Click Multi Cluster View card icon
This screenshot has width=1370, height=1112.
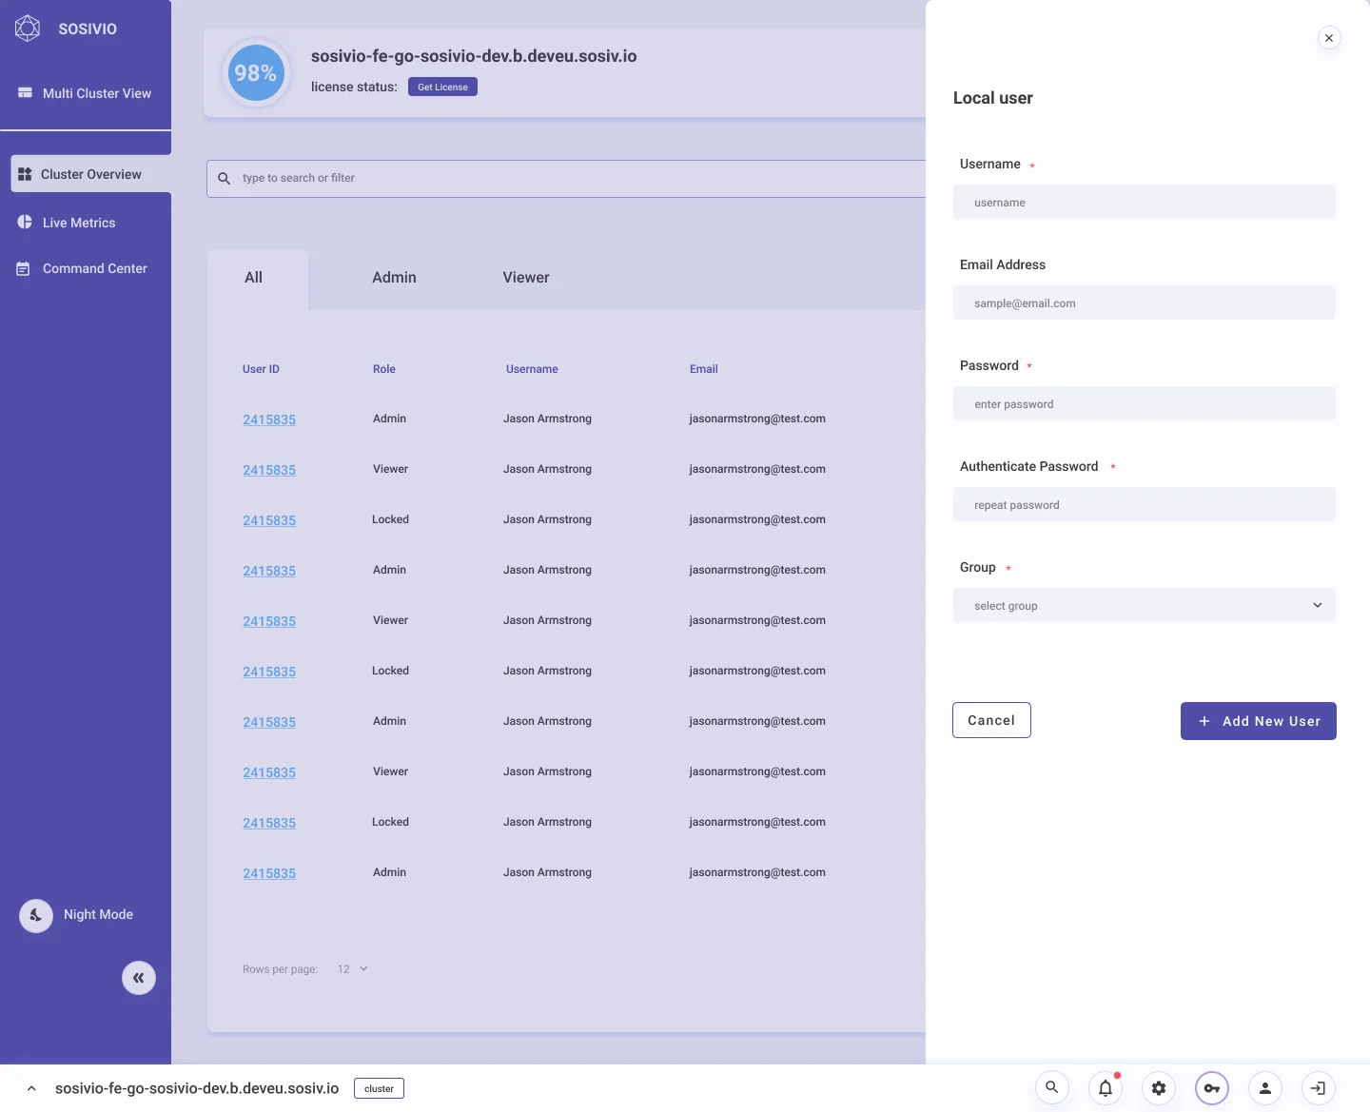(25, 93)
